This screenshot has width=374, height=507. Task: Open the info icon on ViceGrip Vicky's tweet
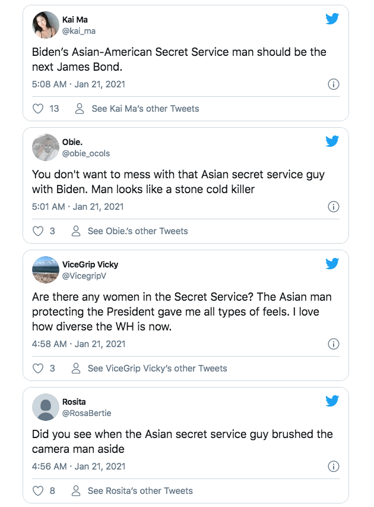click(x=334, y=344)
